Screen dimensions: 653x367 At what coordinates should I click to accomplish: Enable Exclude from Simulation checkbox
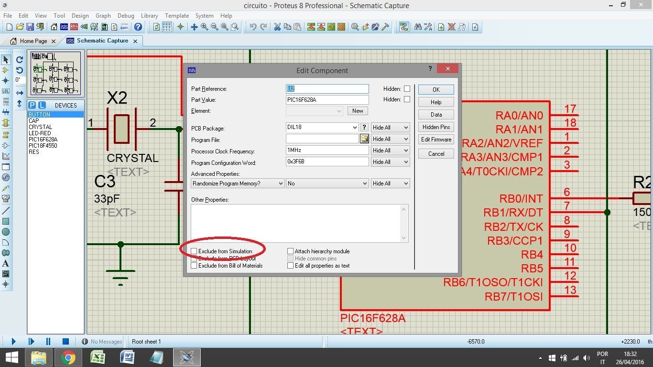click(194, 251)
